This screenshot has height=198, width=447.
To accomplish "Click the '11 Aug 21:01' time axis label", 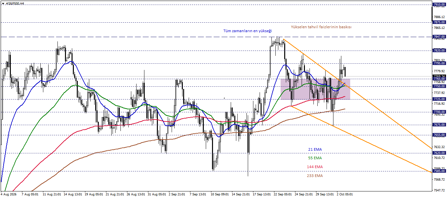I will coord(52,194).
